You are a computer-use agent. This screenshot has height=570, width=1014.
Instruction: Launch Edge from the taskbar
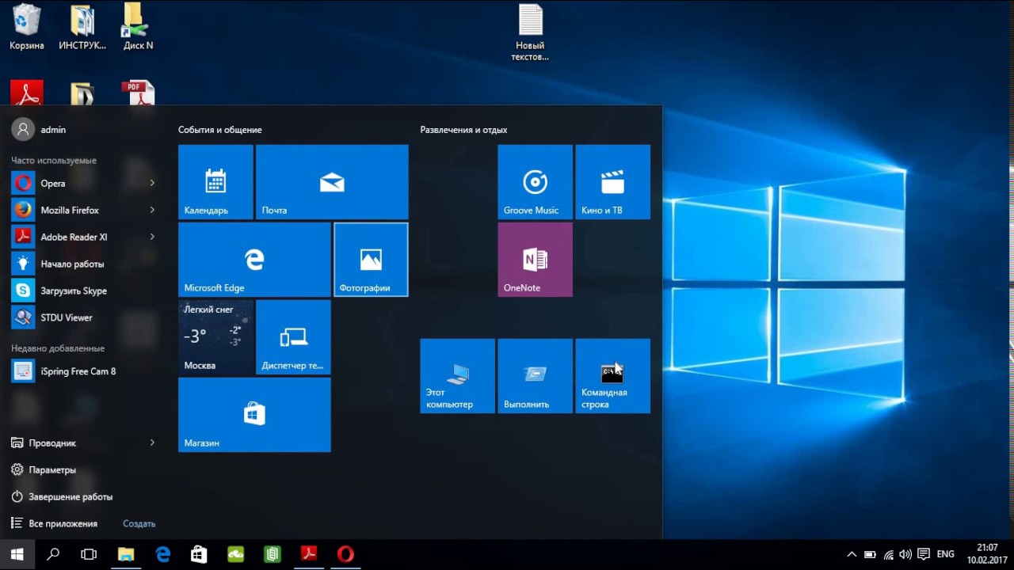pyautogui.click(x=162, y=554)
